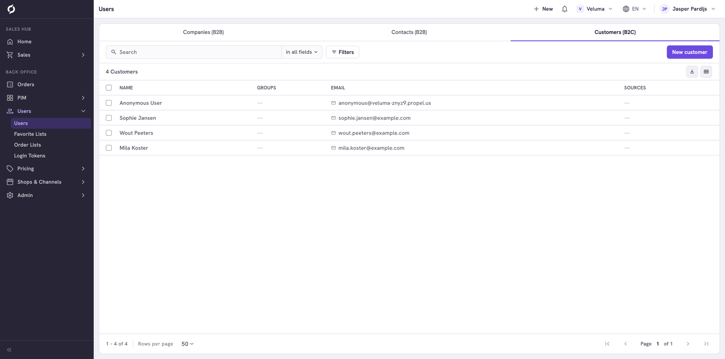Go to the next page arrow
725x359 pixels.
[688, 344]
